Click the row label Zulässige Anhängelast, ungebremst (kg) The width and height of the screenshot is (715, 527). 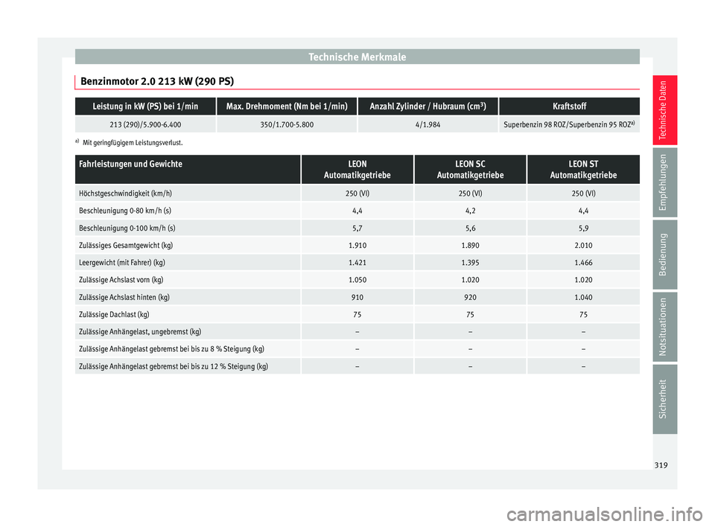(x=140, y=332)
